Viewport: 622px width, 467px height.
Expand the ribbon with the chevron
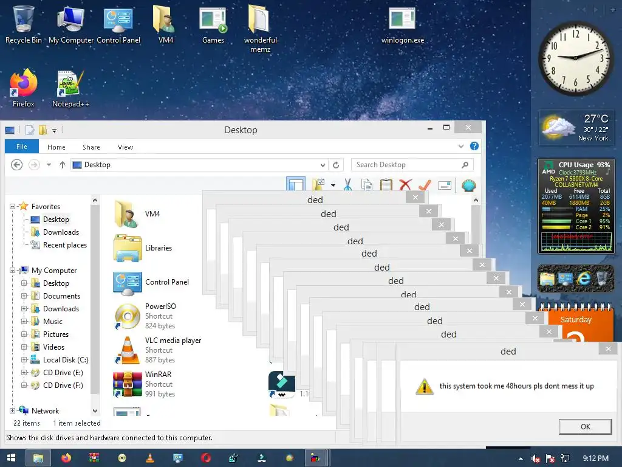[461, 146]
